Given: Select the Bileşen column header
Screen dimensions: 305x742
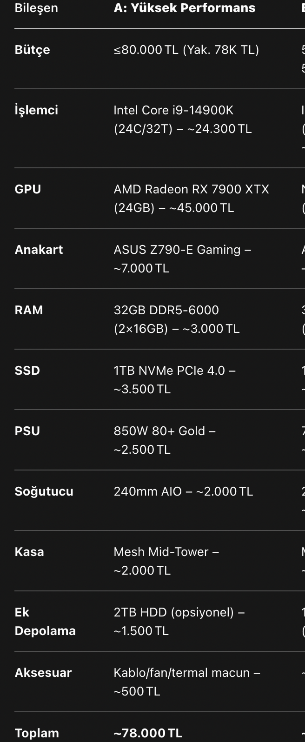Looking at the screenshot, I should [x=36, y=8].
